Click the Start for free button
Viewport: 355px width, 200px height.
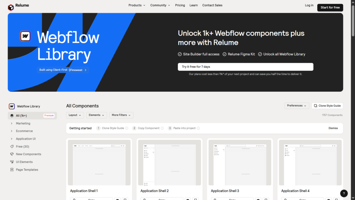pyautogui.click(x=330, y=7)
